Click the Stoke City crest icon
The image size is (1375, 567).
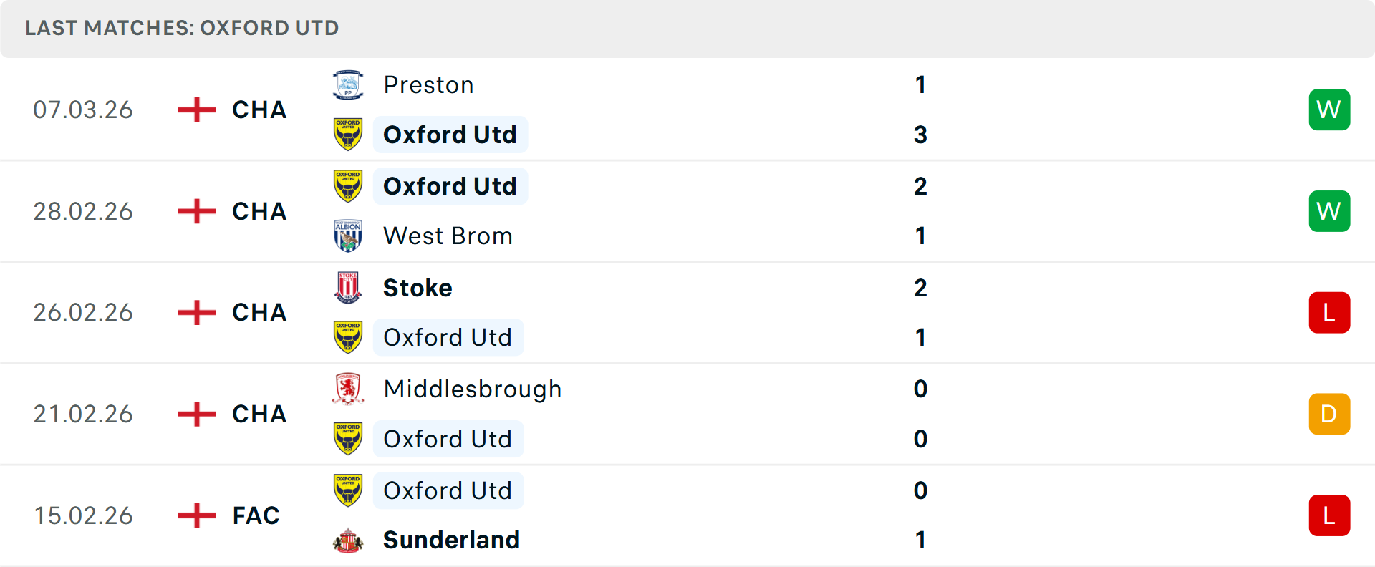(x=348, y=287)
